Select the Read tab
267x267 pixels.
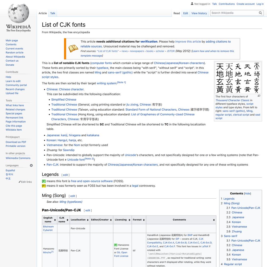(176, 13)
